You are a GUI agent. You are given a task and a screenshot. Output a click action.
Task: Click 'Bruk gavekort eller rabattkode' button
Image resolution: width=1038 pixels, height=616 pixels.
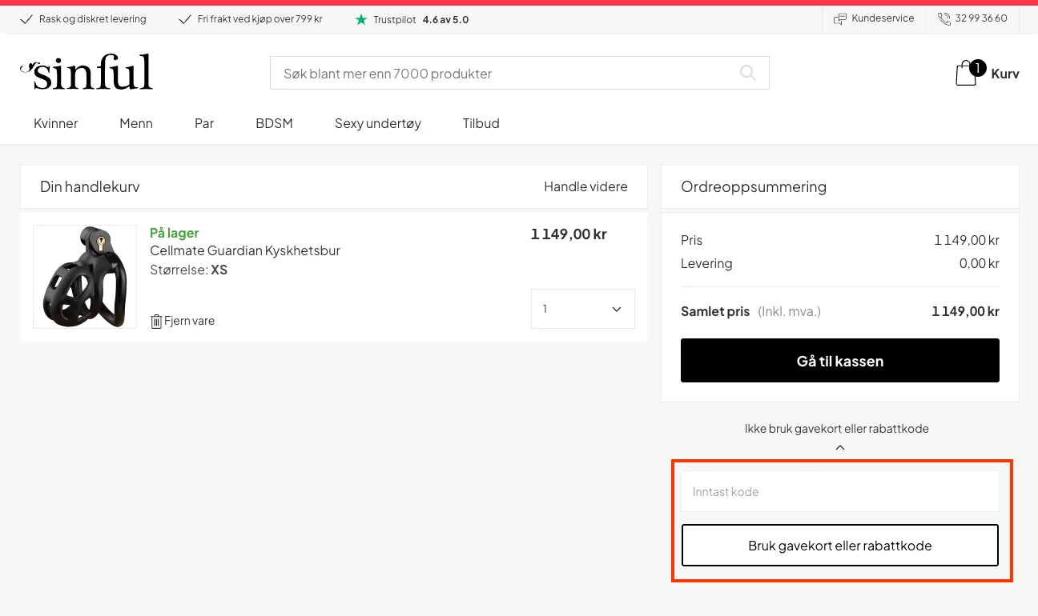click(x=839, y=546)
